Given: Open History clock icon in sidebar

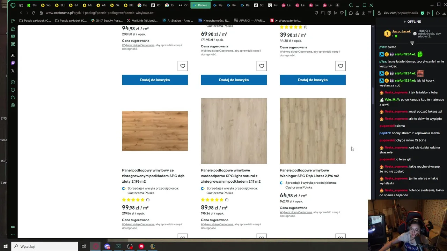Looking at the screenshot, I should pyautogui.click(x=13, y=90).
